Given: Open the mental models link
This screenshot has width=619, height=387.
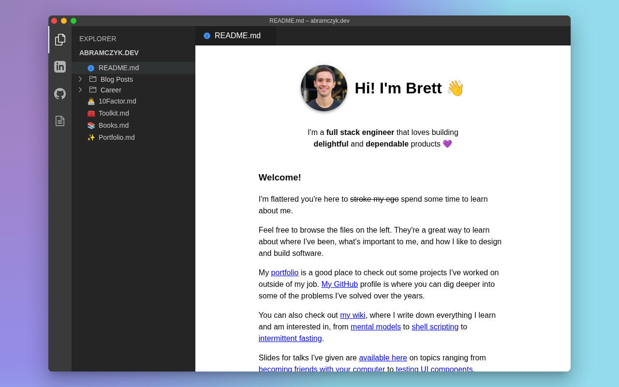Looking at the screenshot, I should (x=376, y=327).
